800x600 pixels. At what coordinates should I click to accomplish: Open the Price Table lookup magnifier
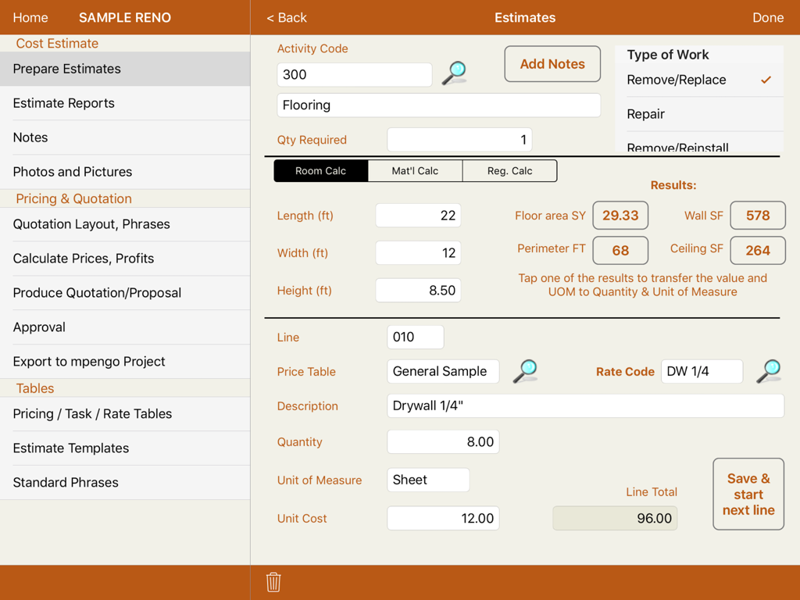pyautogui.click(x=525, y=371)
